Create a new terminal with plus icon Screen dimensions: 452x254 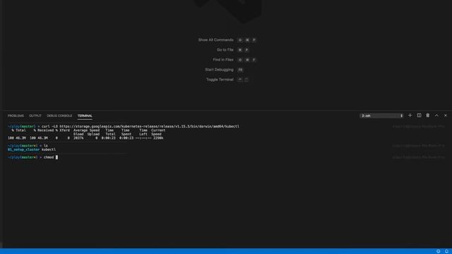(x=410, y=116)
